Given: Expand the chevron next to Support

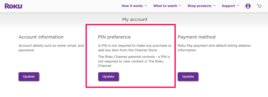Looking at the screenshot, I should coord(238,6).
